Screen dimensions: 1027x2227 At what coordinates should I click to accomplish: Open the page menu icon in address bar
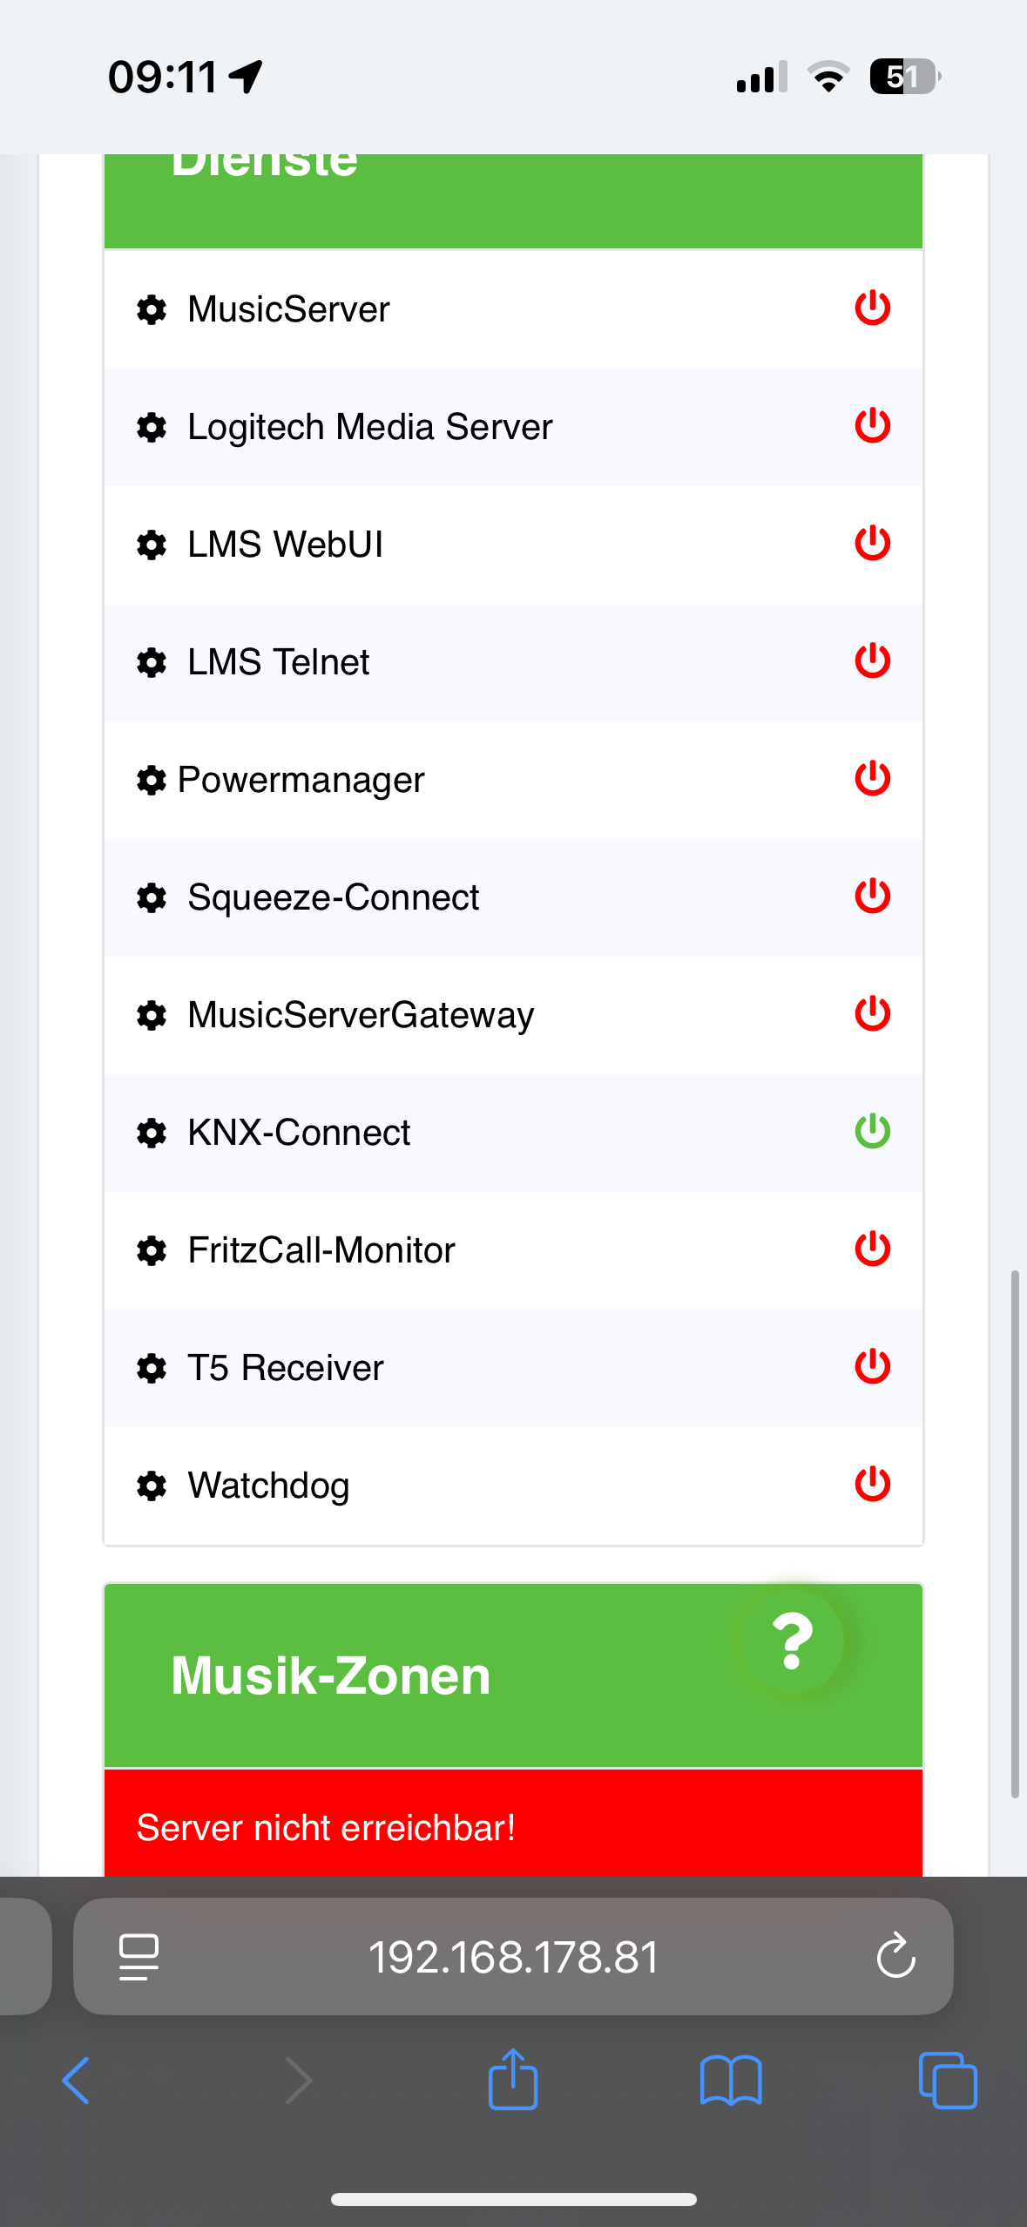point(139,1957)
